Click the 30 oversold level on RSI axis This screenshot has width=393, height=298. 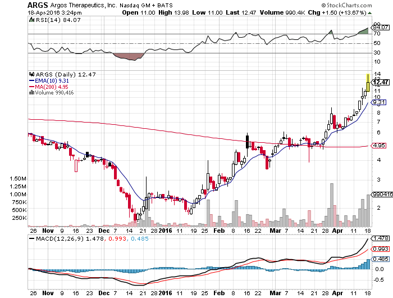click(377, 53)
